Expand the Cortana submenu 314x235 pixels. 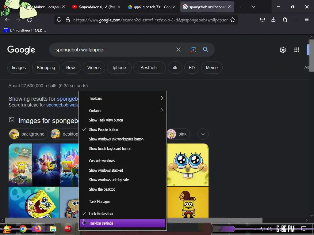(123, 110)
